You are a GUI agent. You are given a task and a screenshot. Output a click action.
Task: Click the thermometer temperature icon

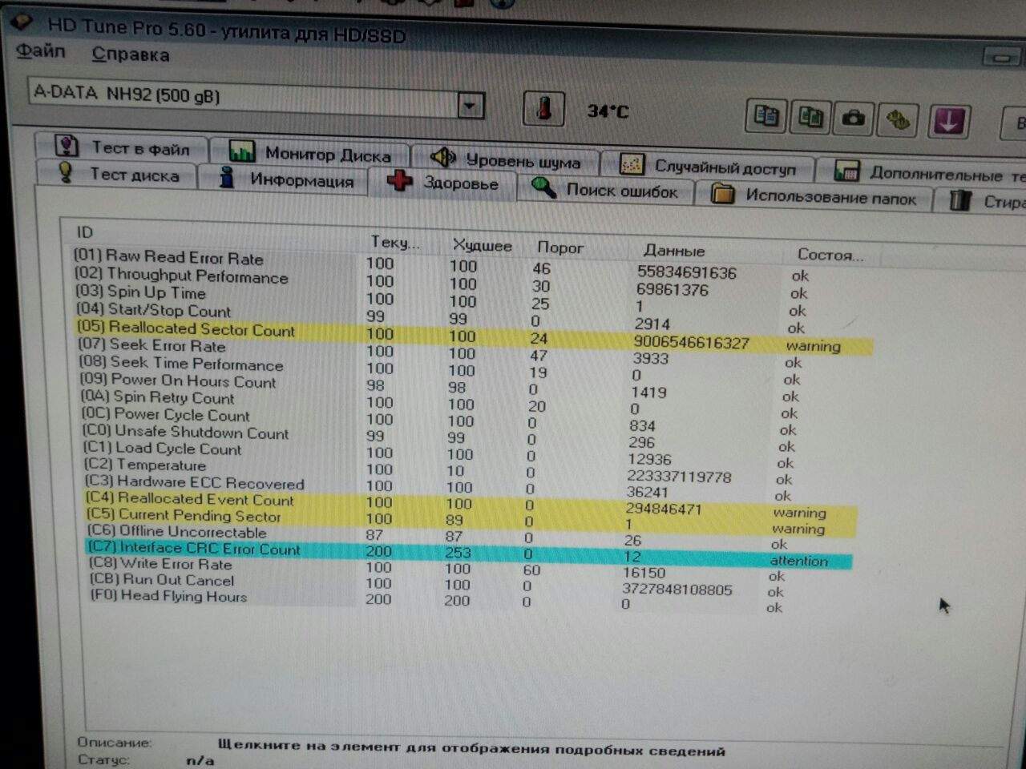click(x=543, y=107)
